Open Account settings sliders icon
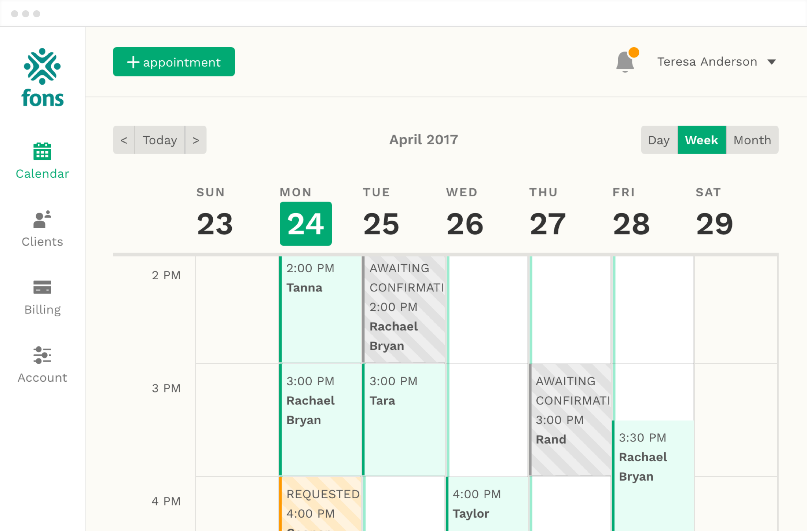This screenshot has width=807, height=531. (x=42, y=355)
